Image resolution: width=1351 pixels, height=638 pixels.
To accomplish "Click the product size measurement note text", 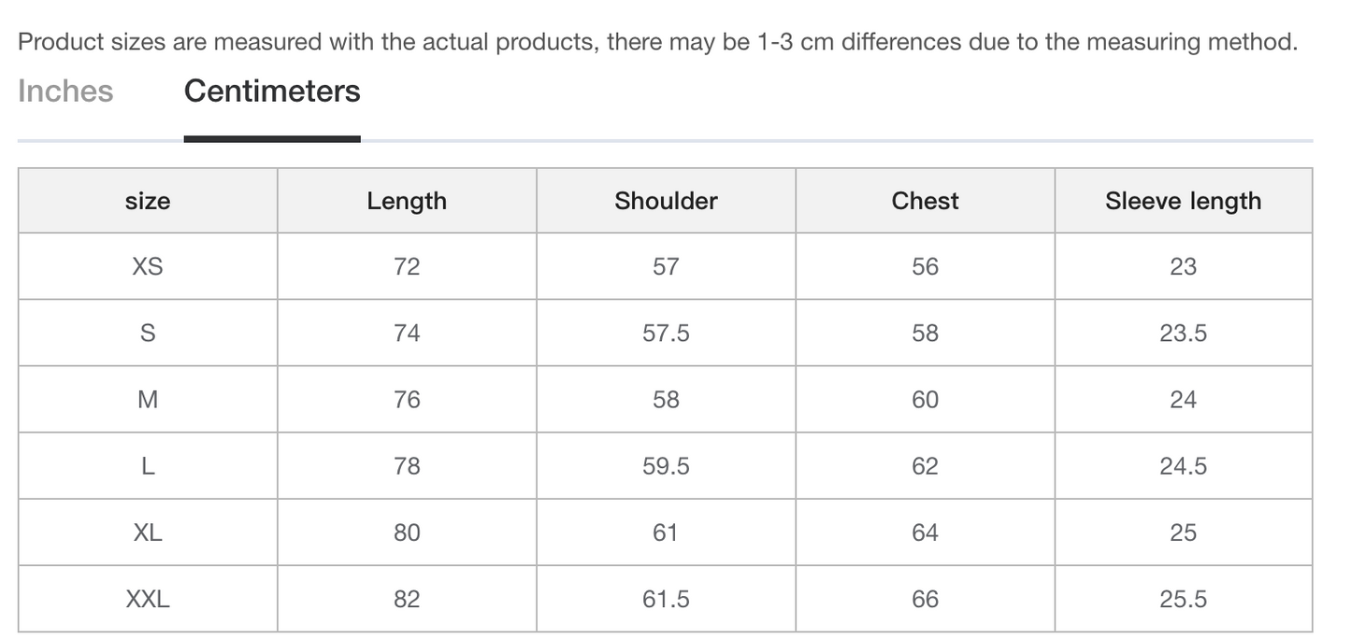I will point(658,42).
